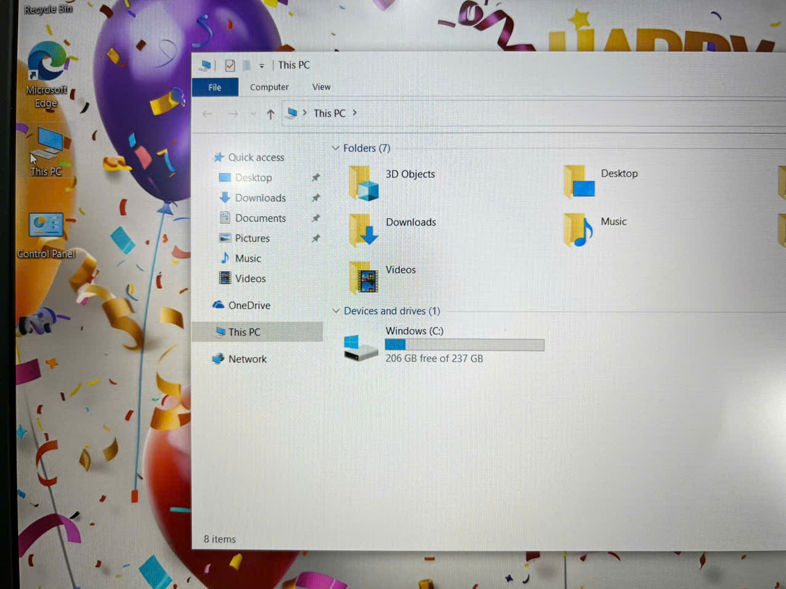Image resolution: width=786 pixels, height=589 pixels.
Task: Switch to the View ribbon tab
Action: [321, 87]
